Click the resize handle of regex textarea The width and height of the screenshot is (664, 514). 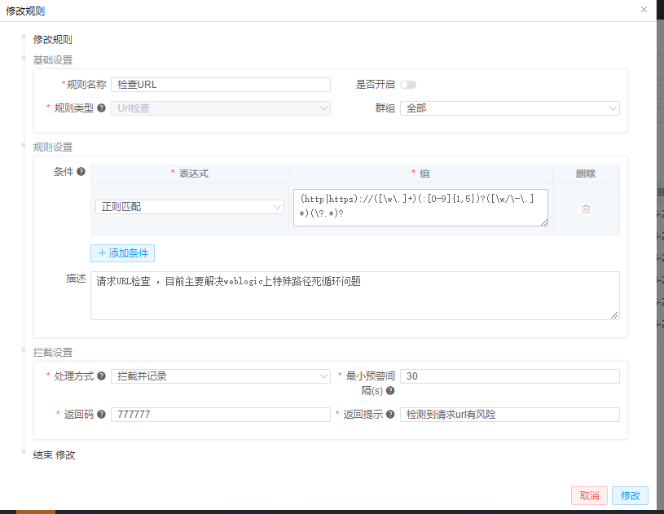[544, 222]
